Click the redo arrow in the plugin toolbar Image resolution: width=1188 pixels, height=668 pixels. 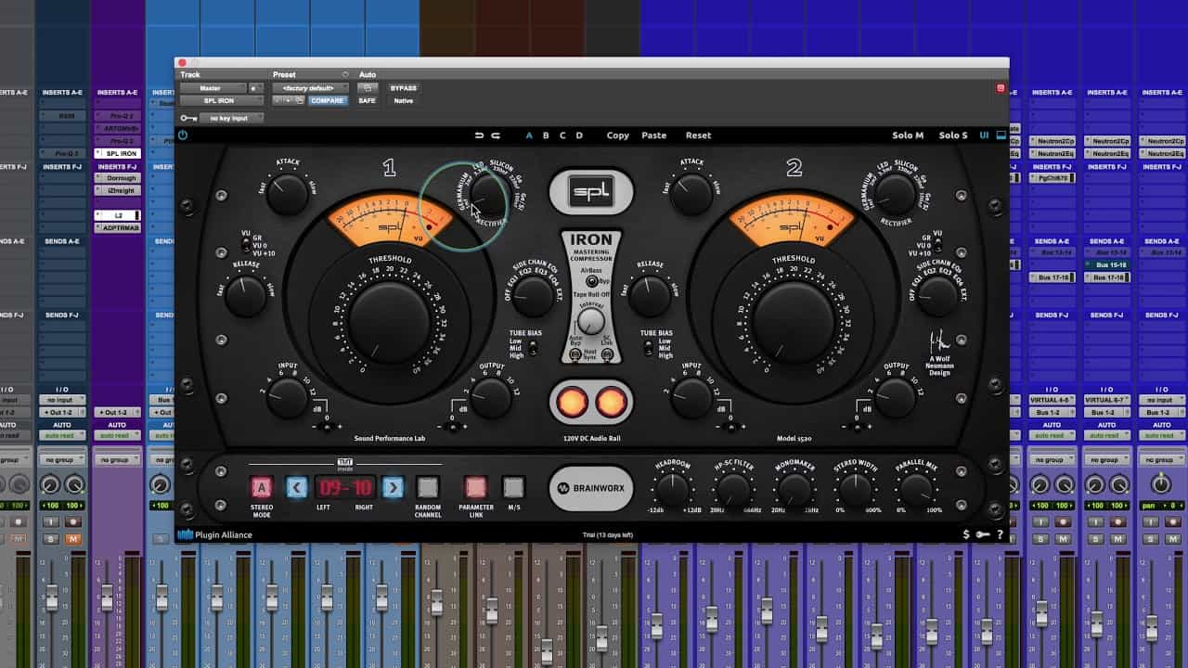(497, 134)
